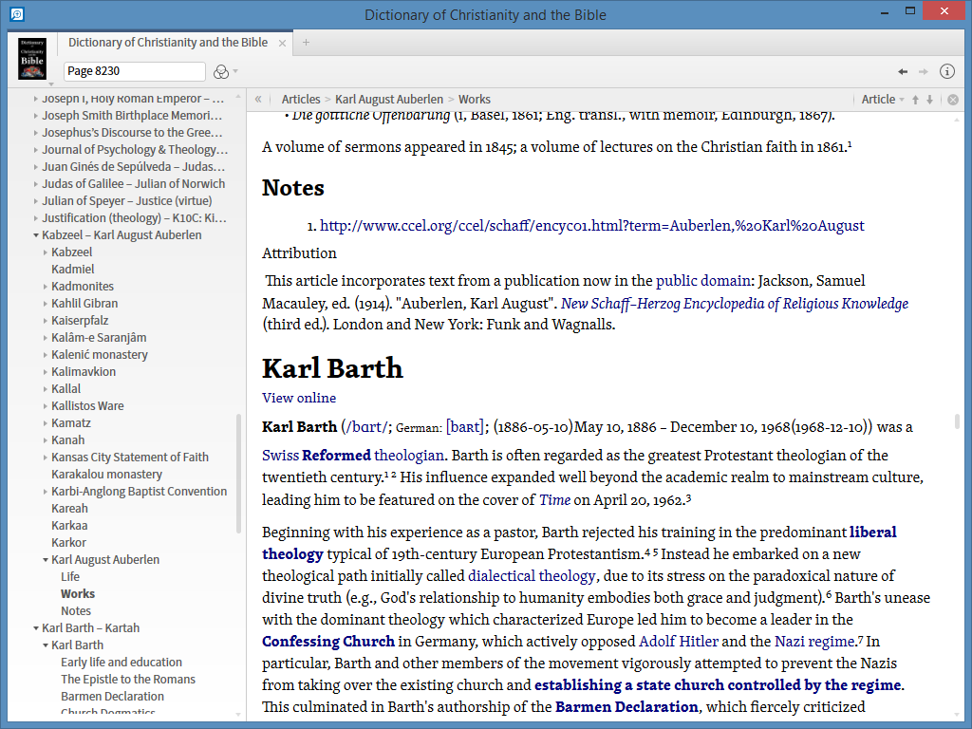
Task: Collapse Kabzeel – Karl August Auberlen group
Action: tap(35, 235)
